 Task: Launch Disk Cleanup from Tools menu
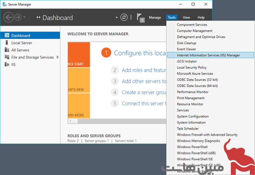187,43
